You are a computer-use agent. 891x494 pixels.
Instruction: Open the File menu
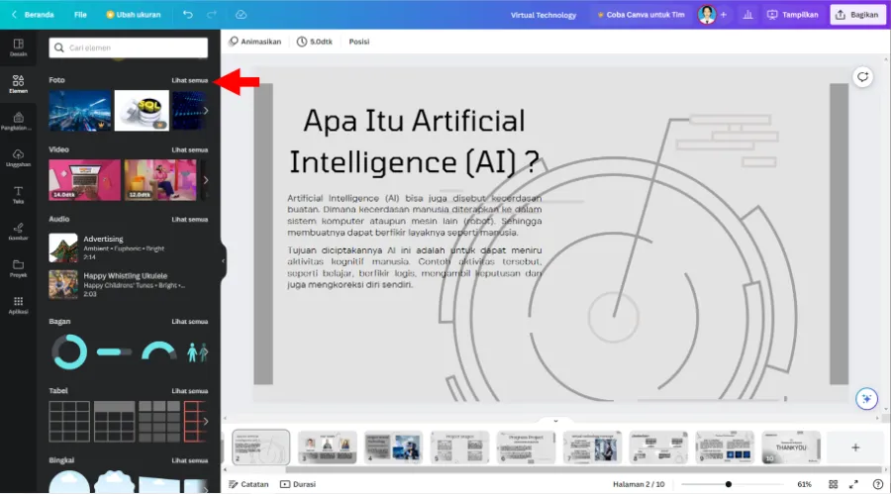coord(80,15)
